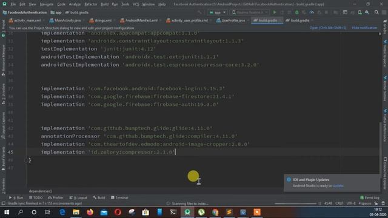
Task: Switch to the AndroidManifest.xml tab
Action: tap(139, 21)
